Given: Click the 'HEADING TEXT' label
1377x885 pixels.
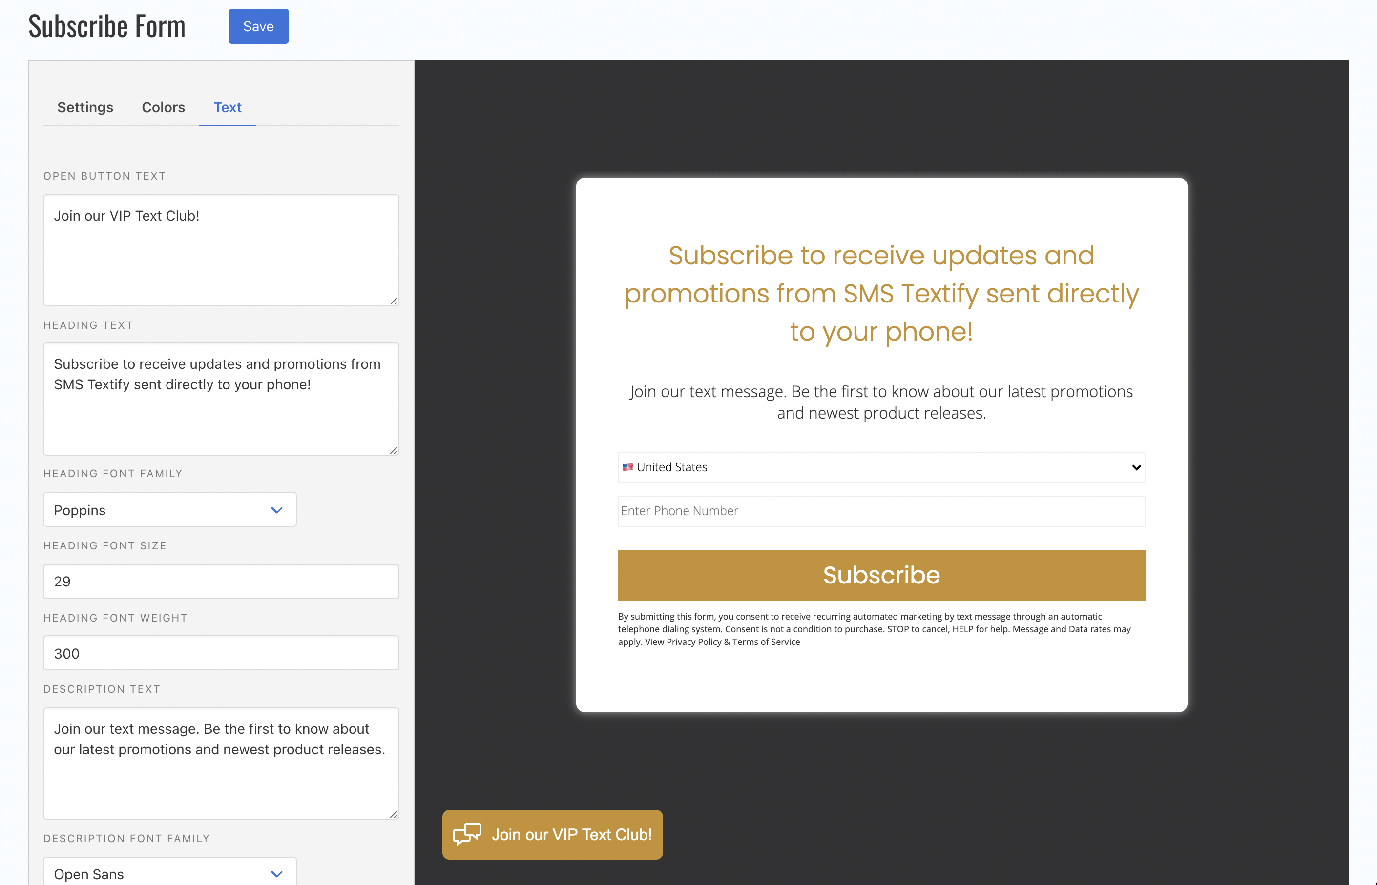Looking at the screenshot, I should tap(88, 325).
